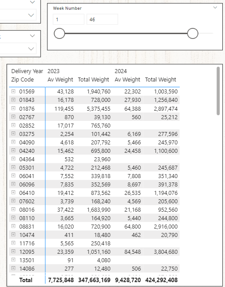Click the Week Number slicer title
Screen dimensions: 225x287
[x=67, y=8]
